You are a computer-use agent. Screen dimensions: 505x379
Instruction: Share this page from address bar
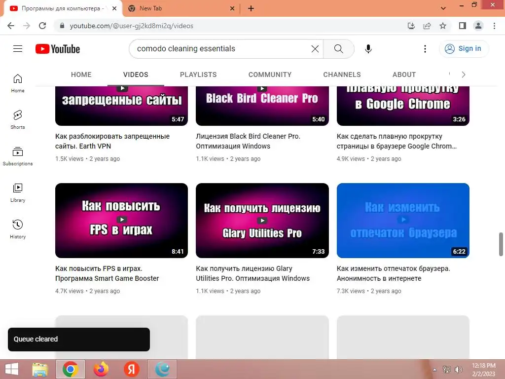pos(427,26)
